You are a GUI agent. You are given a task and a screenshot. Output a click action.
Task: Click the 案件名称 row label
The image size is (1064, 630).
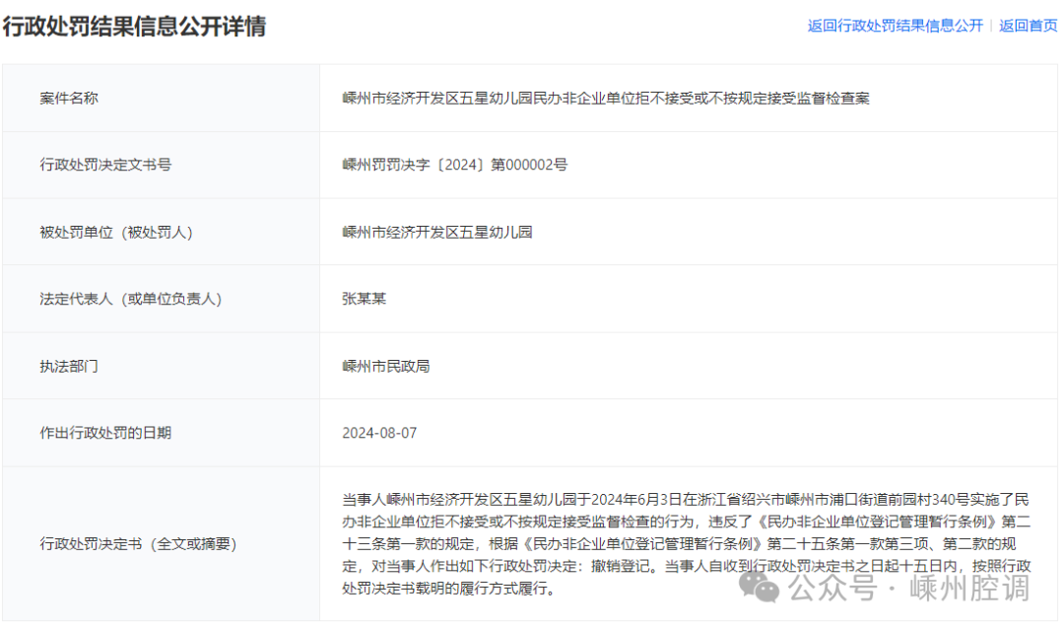tap(69, 99)
